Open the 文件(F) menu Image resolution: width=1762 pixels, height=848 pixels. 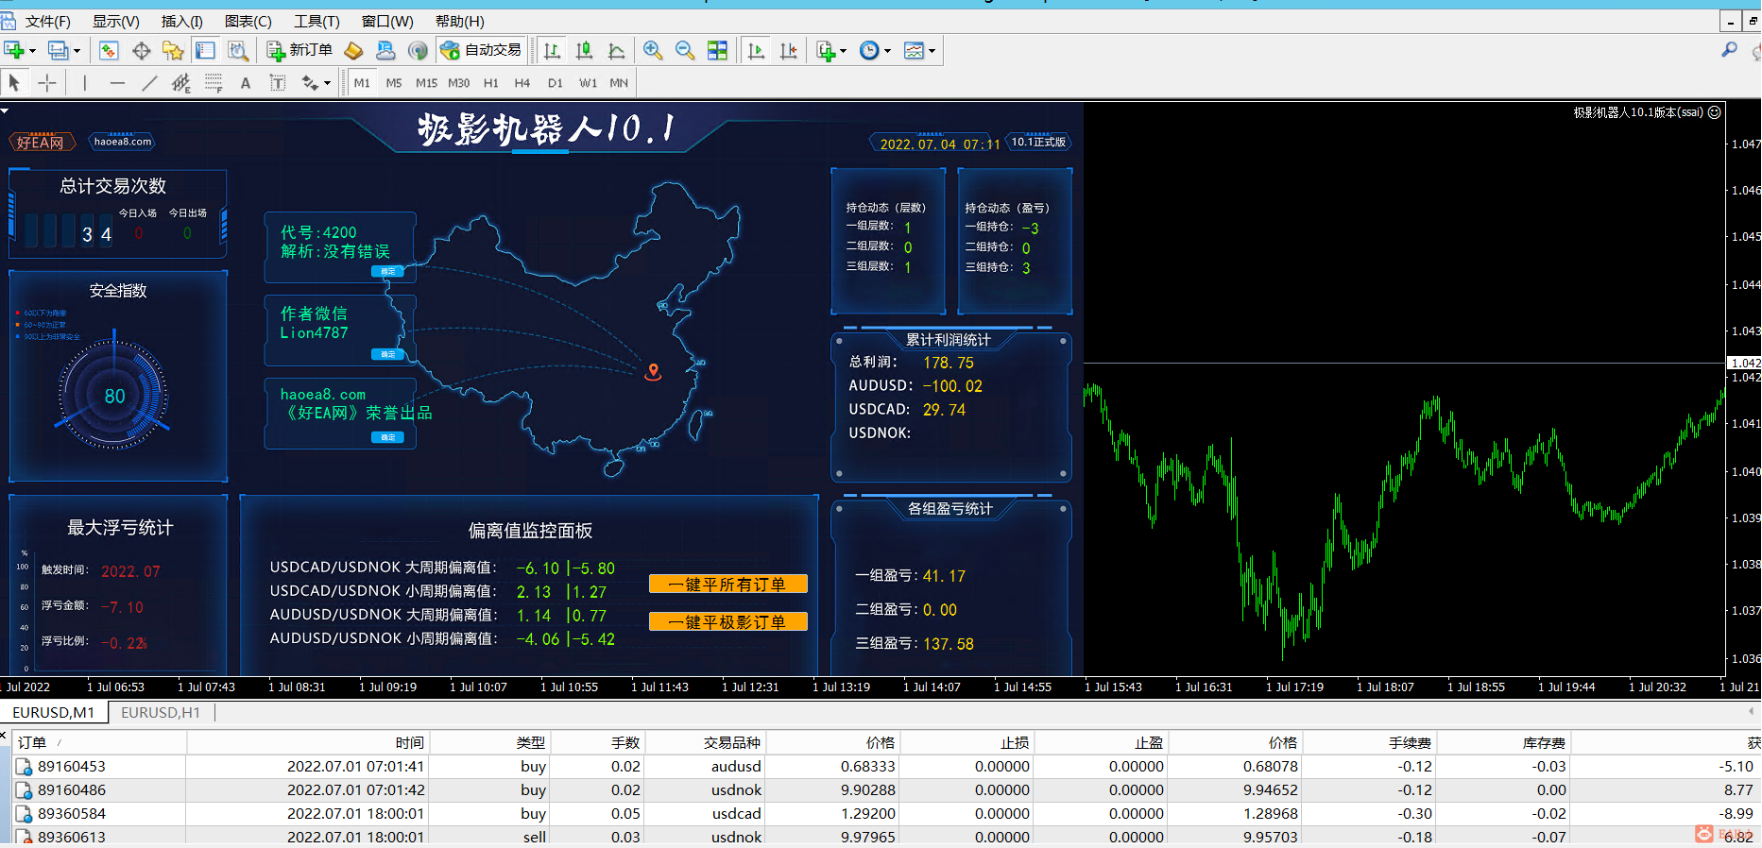click(x=47, y=21)
